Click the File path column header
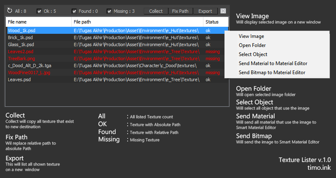 137,21
